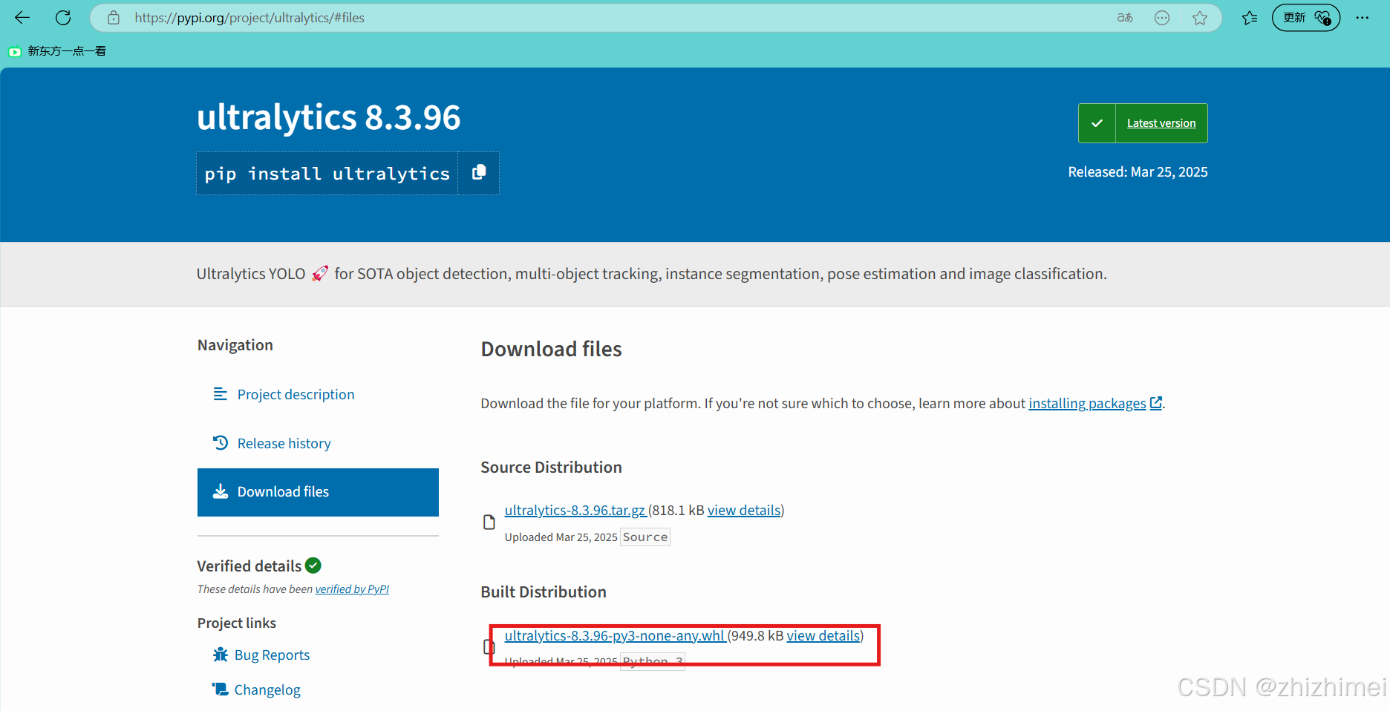Click the Source tag label under tar.gz
1390x711 pixels.
tap(645, 537)
